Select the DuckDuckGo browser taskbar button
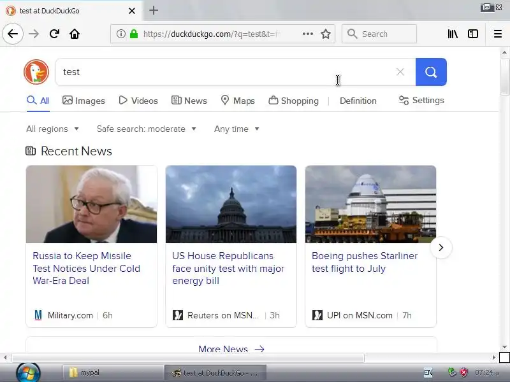Viewport: 510px width, 382px height. (215, 373)
